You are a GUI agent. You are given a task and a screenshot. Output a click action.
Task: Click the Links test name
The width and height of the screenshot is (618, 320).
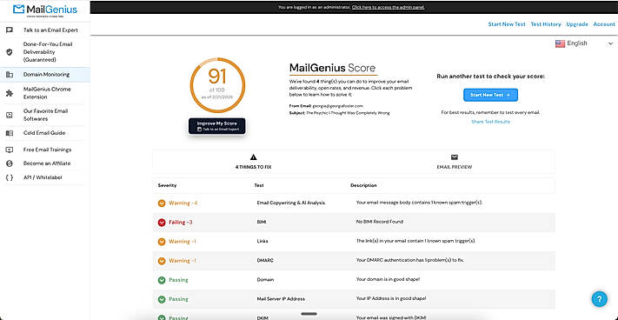pos(262,241)
